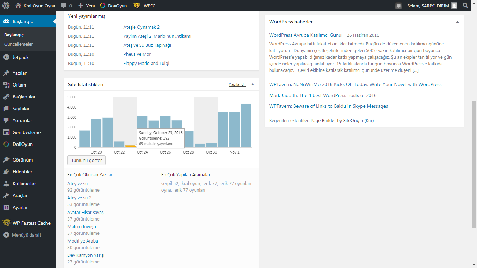Screen dimensions: 477x268
Task: Open the notifications icon in the admin bar
Action: 398,6
